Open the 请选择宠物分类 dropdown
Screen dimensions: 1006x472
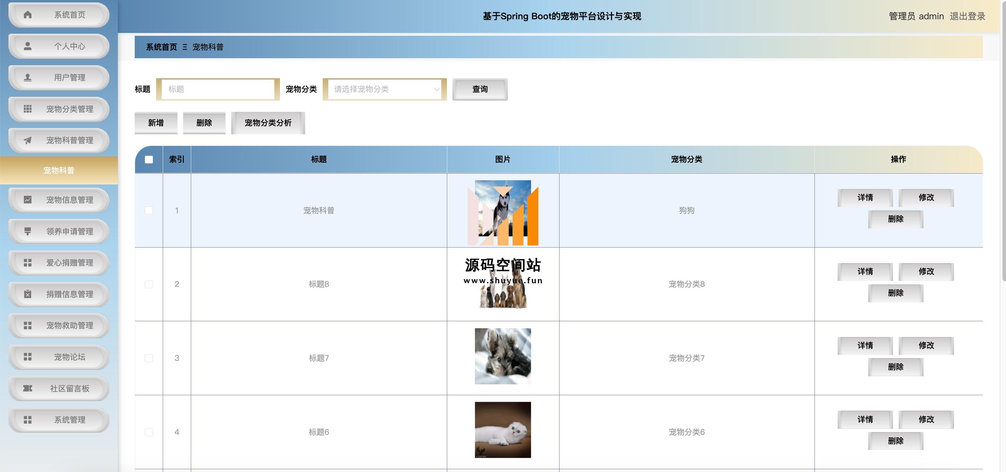385,89
